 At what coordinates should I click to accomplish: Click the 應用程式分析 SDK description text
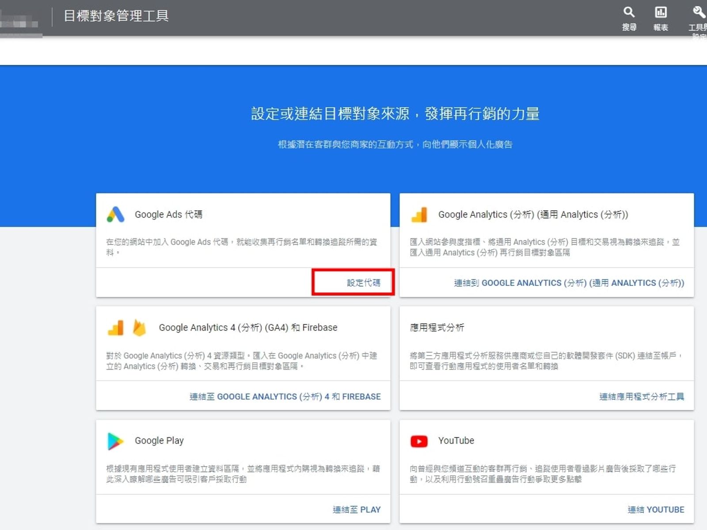pyautogui.click(x=546, y=361)
